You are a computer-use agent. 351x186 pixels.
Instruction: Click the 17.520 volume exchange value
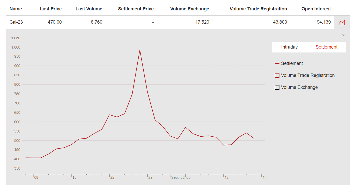coord(202,22)
